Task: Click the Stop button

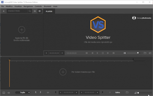Action: click(103, 53)
